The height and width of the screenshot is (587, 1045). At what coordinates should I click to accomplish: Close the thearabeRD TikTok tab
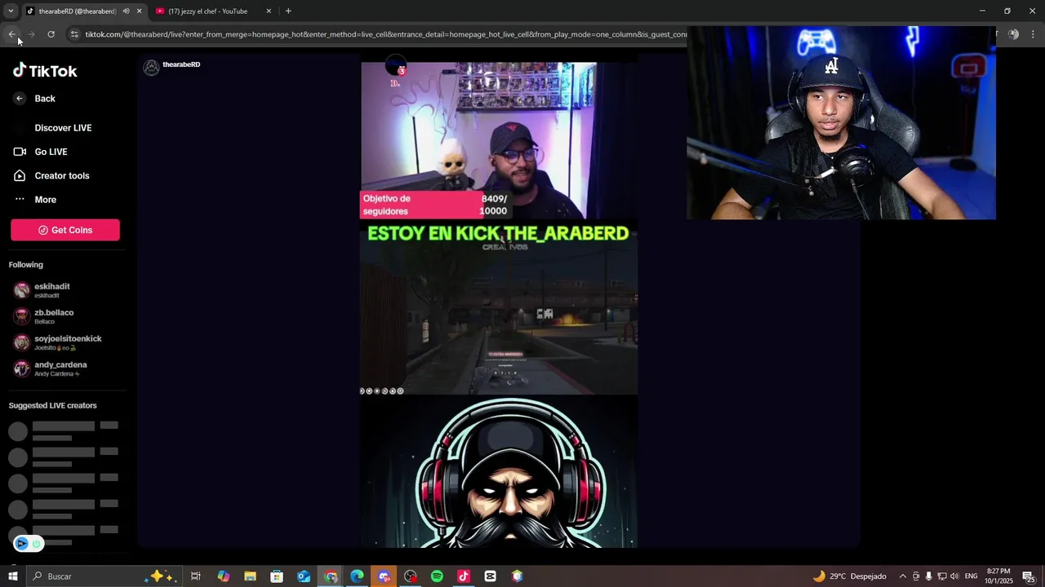(x=139, y=11)
